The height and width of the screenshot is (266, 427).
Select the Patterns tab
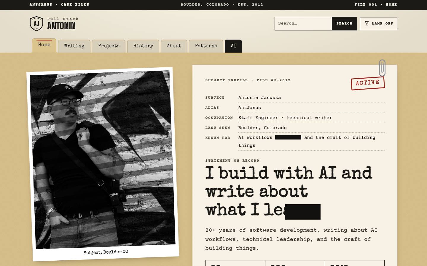pyautogui.click(x=206, y=46)
